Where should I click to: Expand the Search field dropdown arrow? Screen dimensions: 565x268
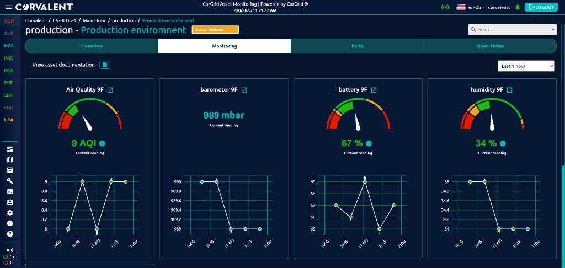[x=553, y=30]
